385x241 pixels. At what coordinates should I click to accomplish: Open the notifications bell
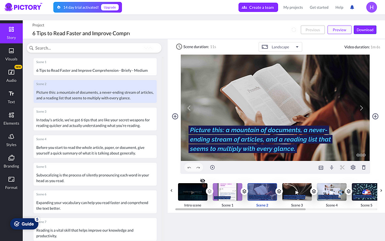pos(352,7)
